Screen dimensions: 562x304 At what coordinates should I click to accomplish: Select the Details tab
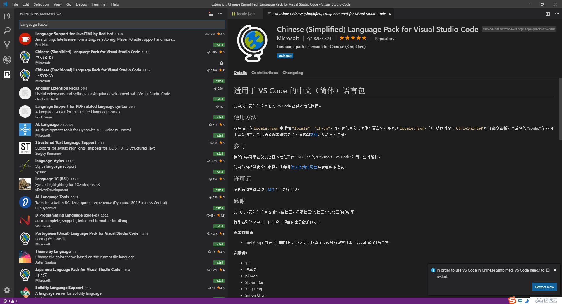pos(240,73)
